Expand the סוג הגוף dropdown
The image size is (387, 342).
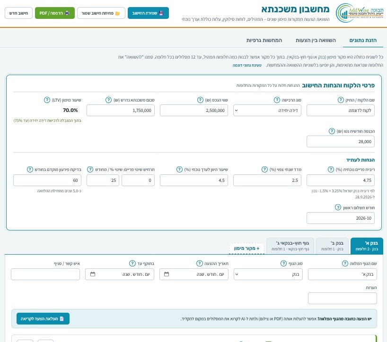point(268,274)
